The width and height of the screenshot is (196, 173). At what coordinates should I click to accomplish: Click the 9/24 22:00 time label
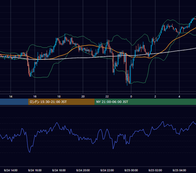[107, 170]
